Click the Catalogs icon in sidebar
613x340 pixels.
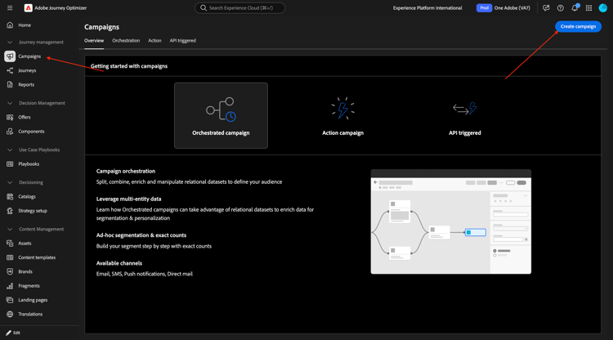(x=10, y=197)
